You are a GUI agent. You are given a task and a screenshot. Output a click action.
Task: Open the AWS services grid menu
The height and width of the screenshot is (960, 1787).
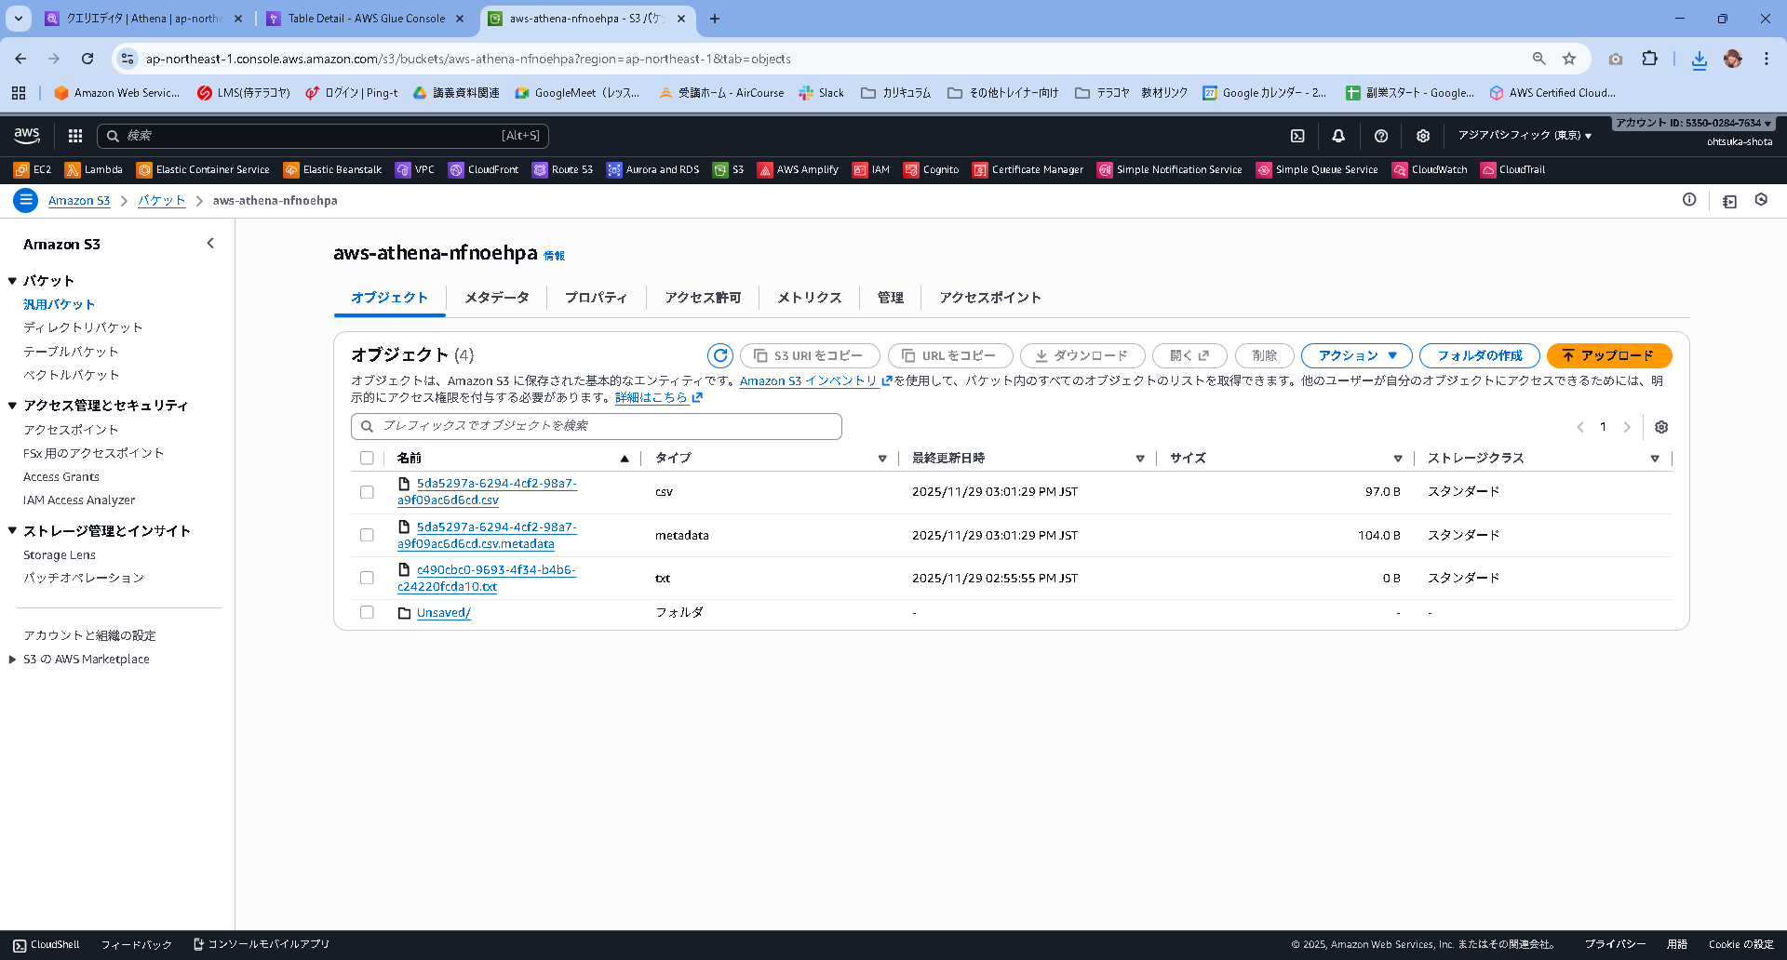pyautogui.click(x=75, y=136)
